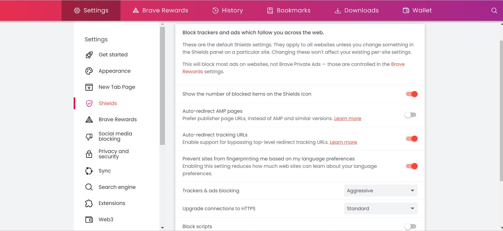The width and height of the screenshot is (503, 231).
Task: Open New Tab Page settings section
Action: coord(117,87)
